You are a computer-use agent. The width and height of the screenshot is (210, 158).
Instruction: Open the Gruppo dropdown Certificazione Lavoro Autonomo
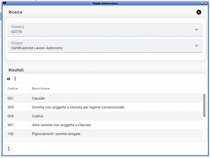[x=105, y=46]
